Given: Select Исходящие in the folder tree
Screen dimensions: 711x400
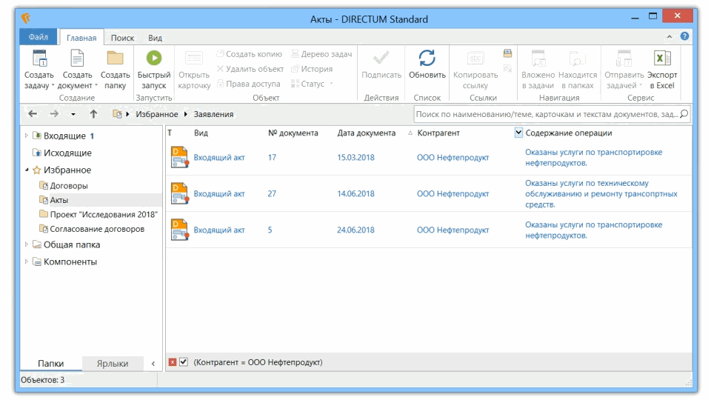Looking at the screenshot, I should (x=67, y=153).
